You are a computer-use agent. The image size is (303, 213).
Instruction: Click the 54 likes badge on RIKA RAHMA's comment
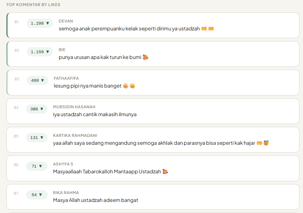(37, 195)
